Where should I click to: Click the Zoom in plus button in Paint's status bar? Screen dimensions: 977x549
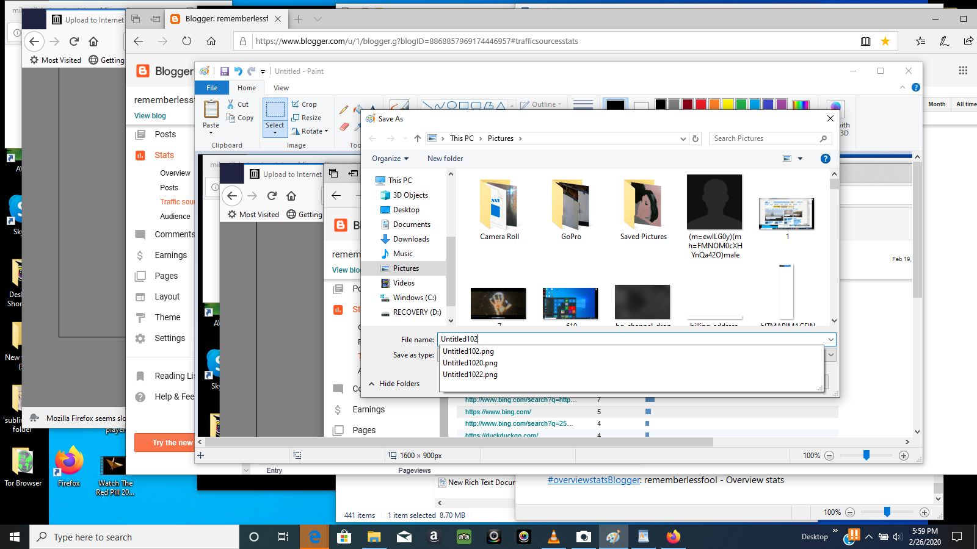(904, 456)
